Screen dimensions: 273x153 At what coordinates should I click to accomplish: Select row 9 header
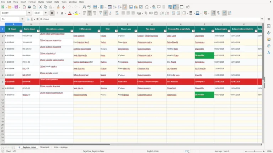2,81
